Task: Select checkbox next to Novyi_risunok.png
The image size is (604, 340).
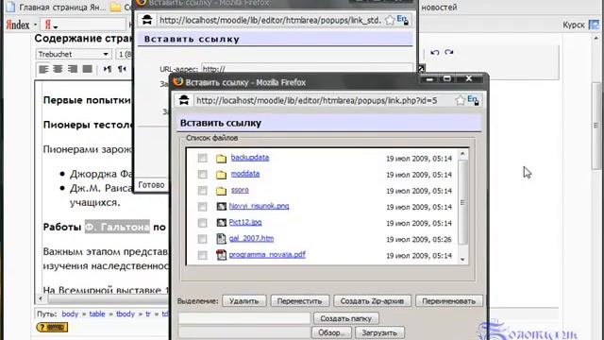Action: (202, 207)
